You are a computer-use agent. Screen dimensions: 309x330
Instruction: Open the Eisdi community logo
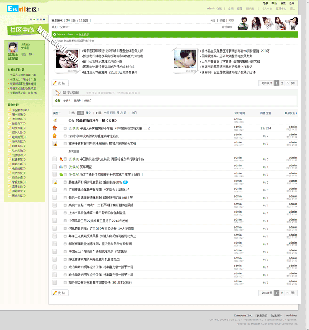pos(23,9)
